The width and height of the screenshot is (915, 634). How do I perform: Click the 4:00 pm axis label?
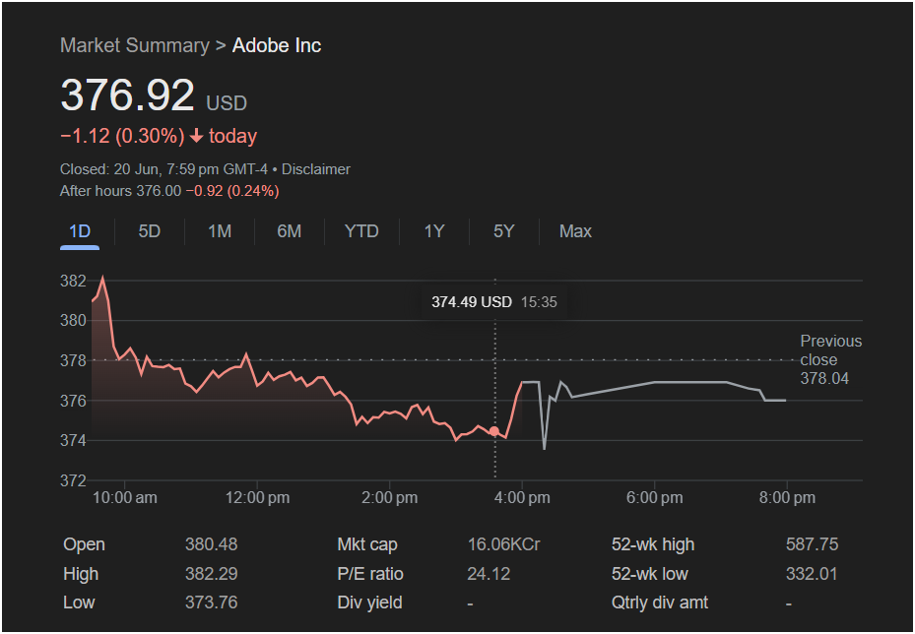(x=522, y=498)
